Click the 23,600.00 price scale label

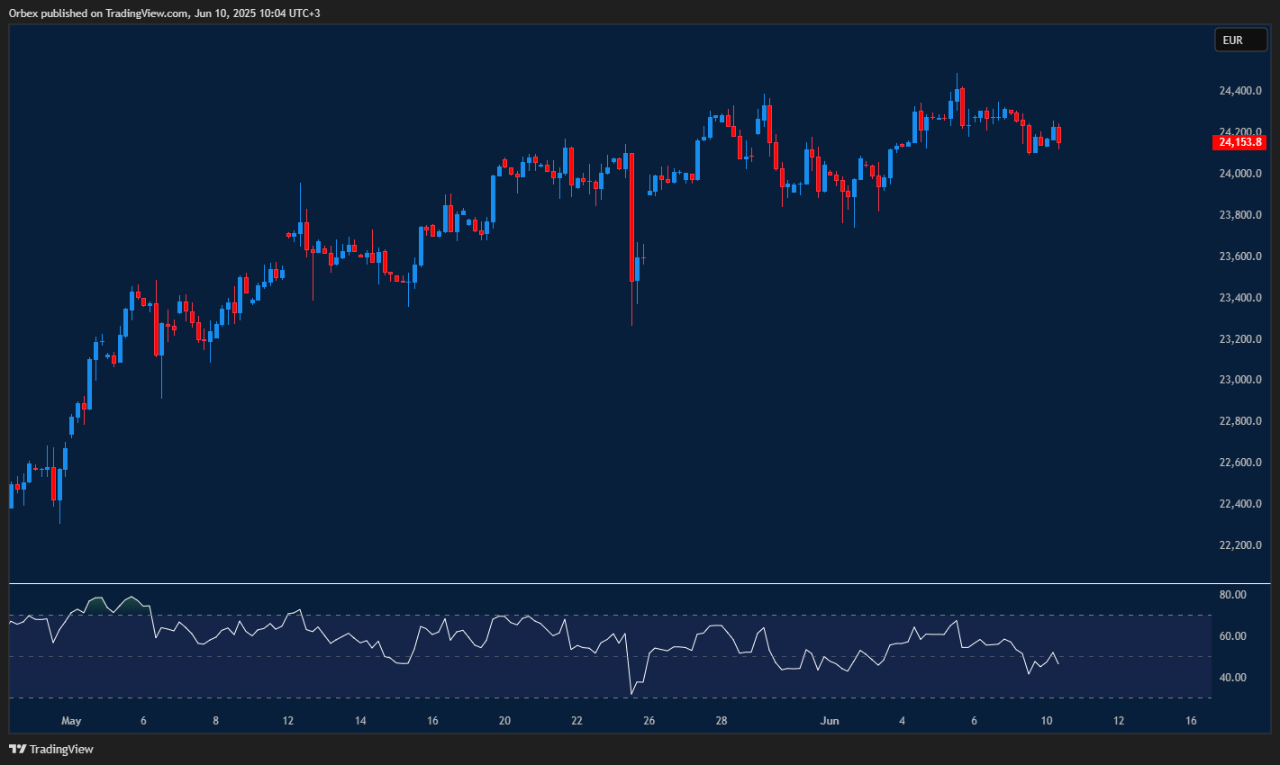tap(1240, 256)
